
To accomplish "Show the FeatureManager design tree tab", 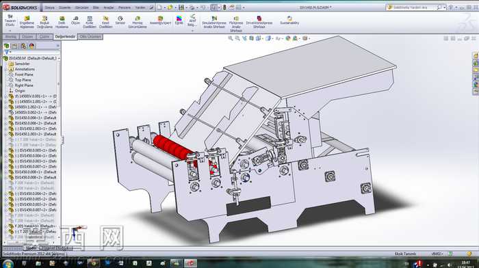I will click(x=6, y=46).
